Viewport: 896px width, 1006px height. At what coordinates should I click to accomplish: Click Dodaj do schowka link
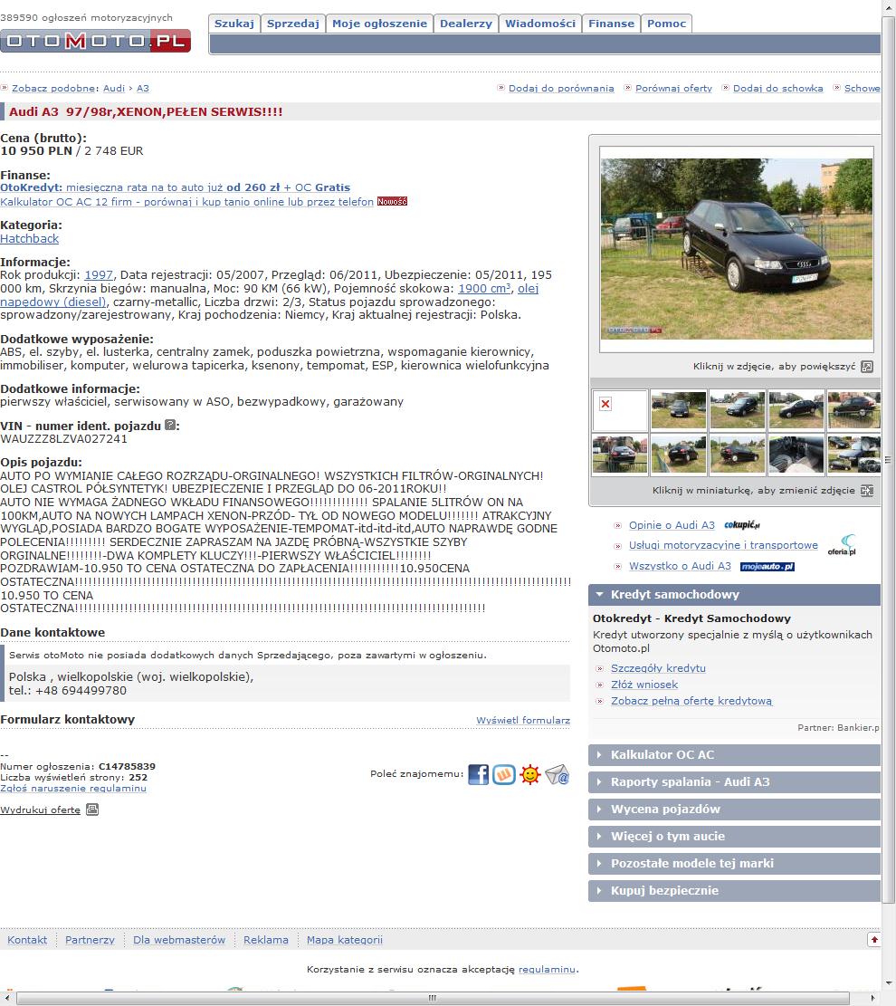(x=778, y=89)
